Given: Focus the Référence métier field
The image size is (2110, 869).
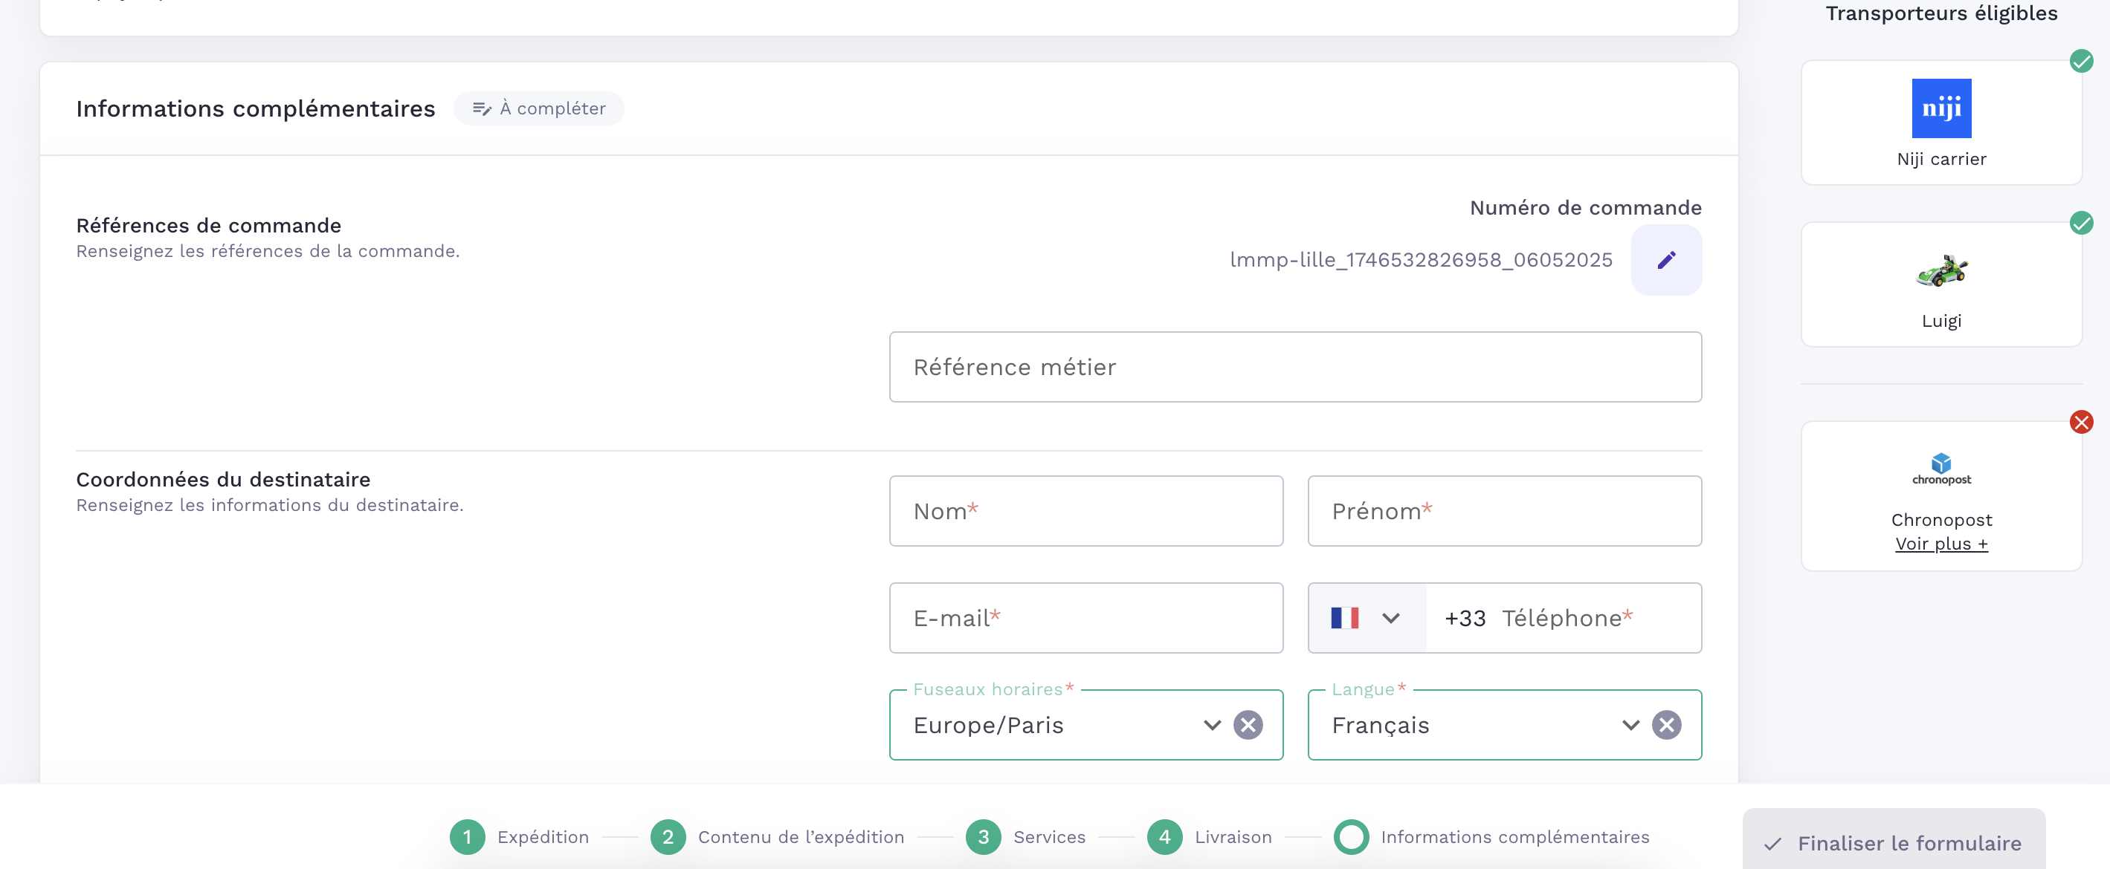Looking at the screenshot, I should pos(1294,368).
